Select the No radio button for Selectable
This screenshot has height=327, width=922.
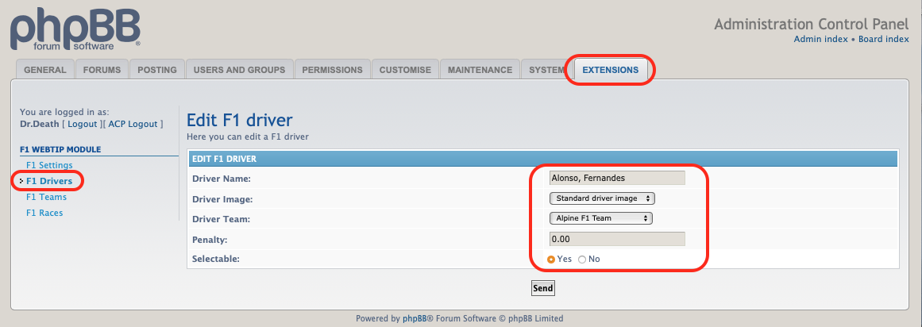click(582, 260)
